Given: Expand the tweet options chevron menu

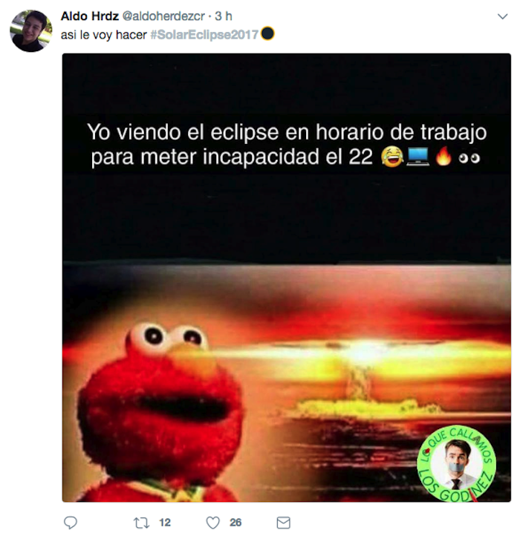Looking at the screenshot, I should (x=502, y=16).
